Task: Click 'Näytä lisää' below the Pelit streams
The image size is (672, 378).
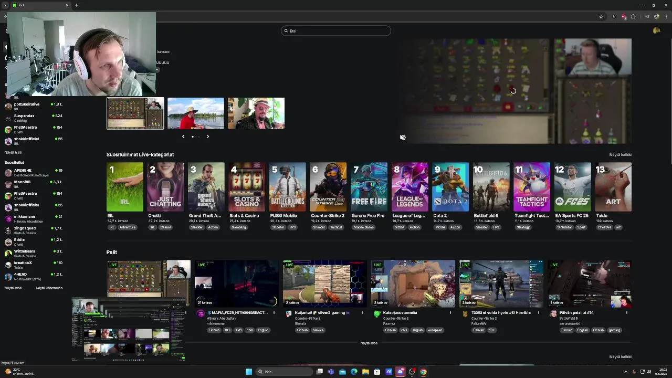Action: pyautogui.click(x=369, y=343)
